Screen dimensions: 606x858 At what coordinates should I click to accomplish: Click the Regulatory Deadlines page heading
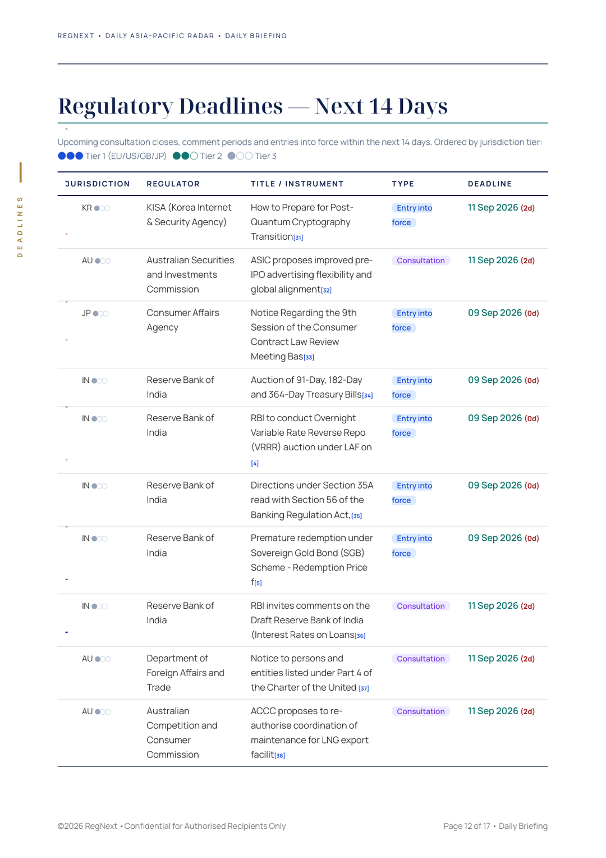tap(253, 106)
